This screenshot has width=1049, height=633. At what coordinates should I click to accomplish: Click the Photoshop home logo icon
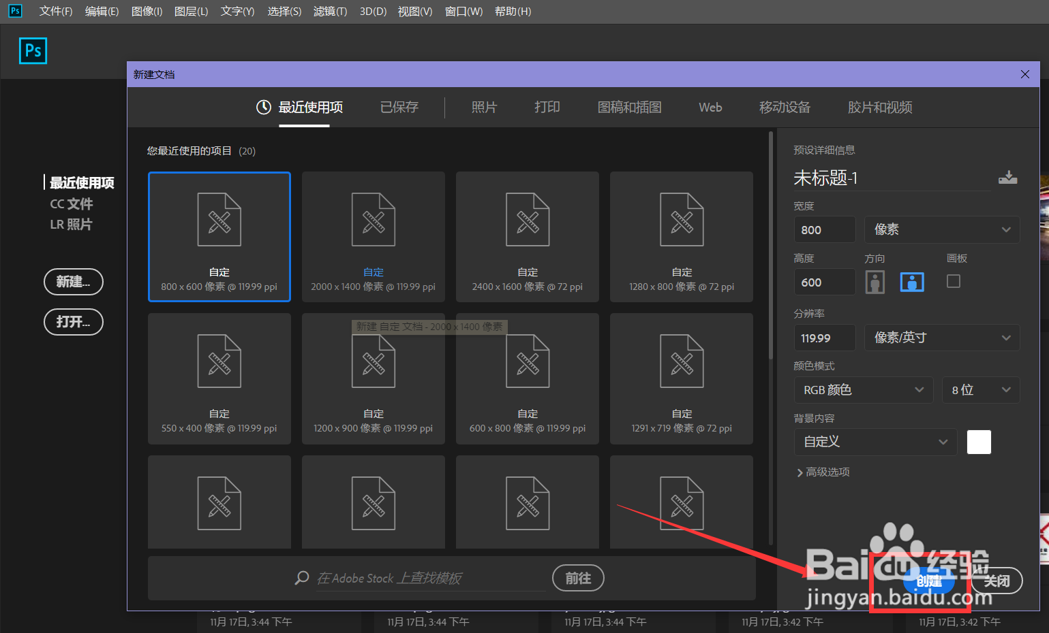tap(33, 50)
